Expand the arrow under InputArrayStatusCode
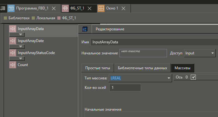Screen dimensions: 218x117 coord(17,58)
